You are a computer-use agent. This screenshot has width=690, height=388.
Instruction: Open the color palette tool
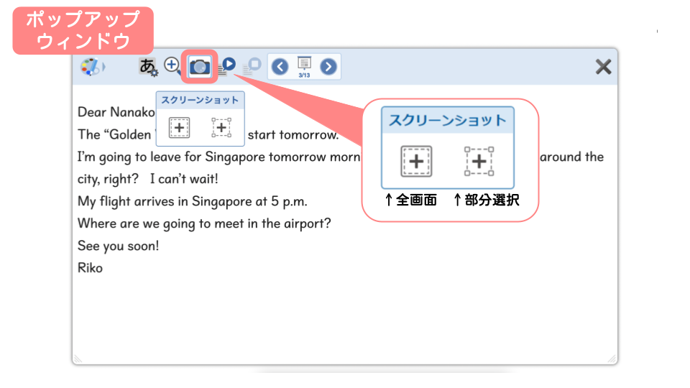coord(89,67)
